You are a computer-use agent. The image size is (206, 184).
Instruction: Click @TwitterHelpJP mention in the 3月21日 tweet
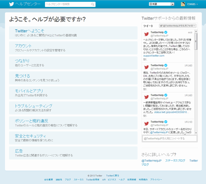(x=159, y=132)
